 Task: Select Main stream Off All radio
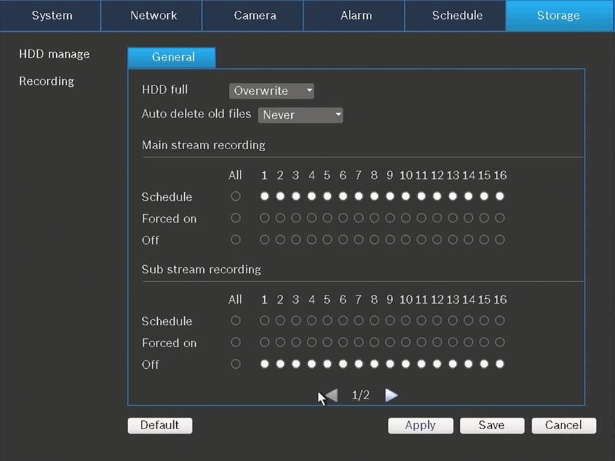236,240
